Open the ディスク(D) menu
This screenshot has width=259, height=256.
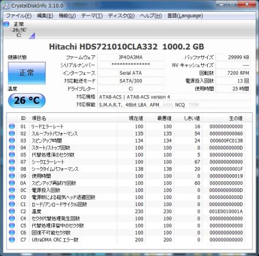pyautogui.click(x=121, y=16)
